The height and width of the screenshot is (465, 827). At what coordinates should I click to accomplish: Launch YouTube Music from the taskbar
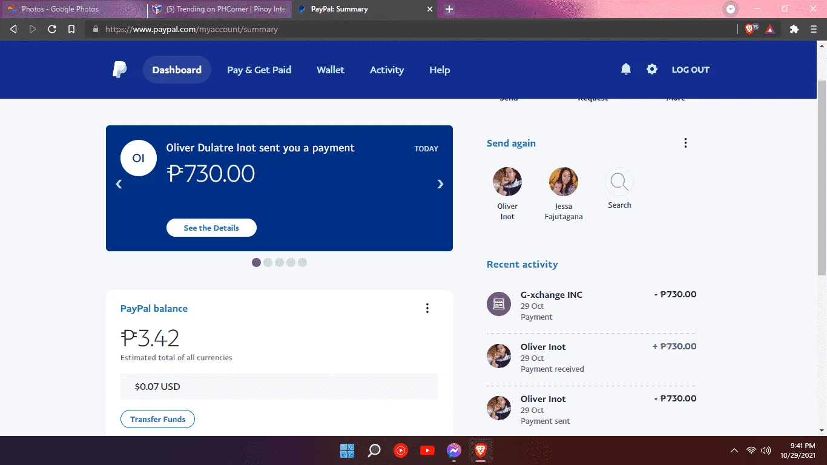click(401, 450)
